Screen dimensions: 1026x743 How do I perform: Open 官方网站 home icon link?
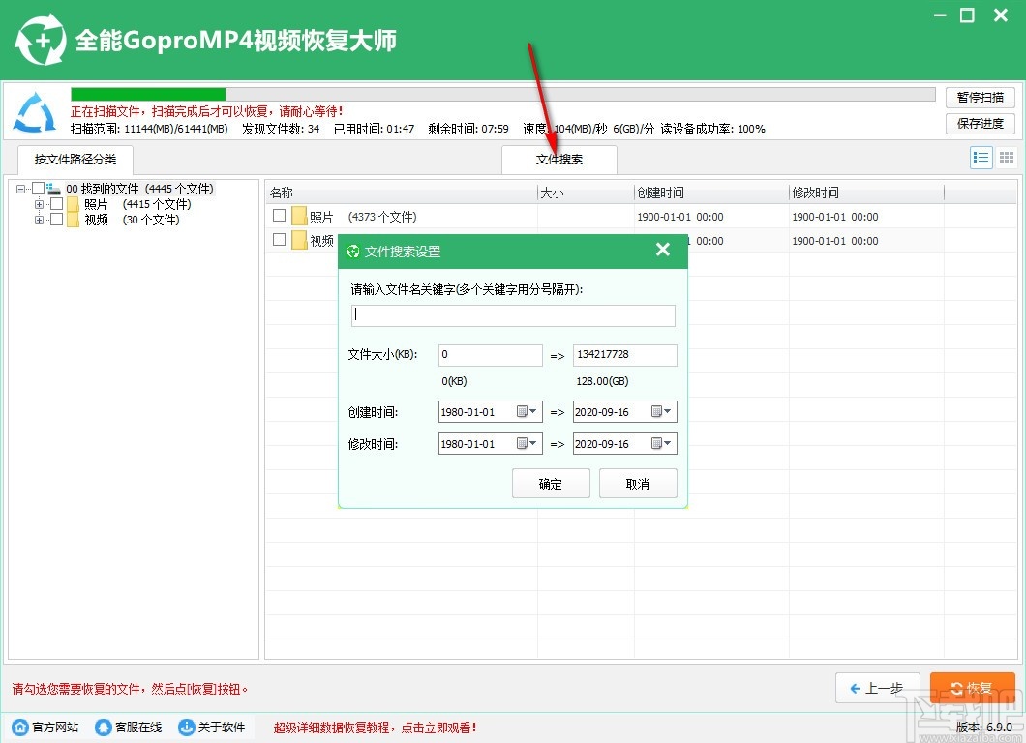point(20,727)
